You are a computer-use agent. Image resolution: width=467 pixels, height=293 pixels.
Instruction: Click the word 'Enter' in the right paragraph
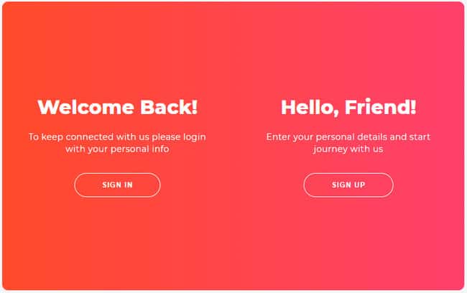[x=278, y=137]
